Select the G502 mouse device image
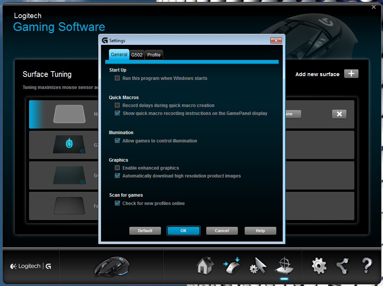 point(112,266)
